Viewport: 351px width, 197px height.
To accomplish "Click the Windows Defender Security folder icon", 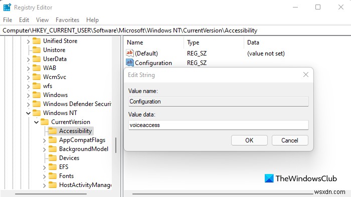I will [x=37, y=104].
